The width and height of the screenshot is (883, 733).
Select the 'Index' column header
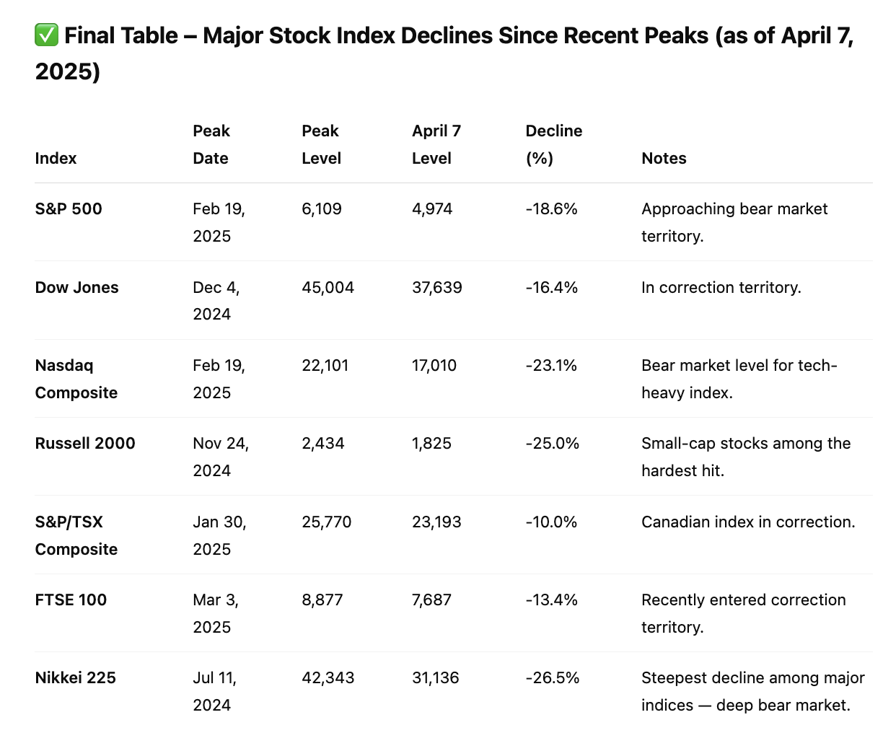(x=56, y=158)
